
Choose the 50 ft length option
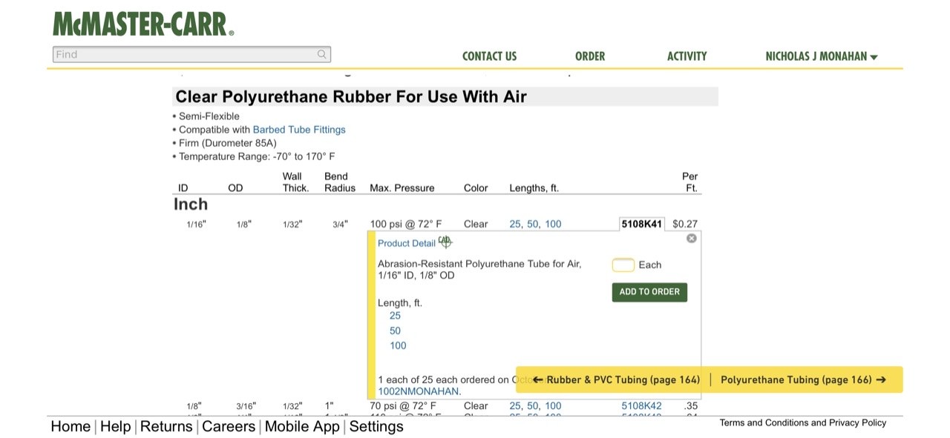(x=395, y=331)
